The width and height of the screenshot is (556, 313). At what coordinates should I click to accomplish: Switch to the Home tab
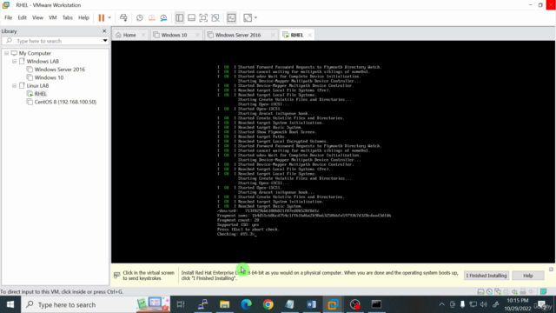[129, 35]
